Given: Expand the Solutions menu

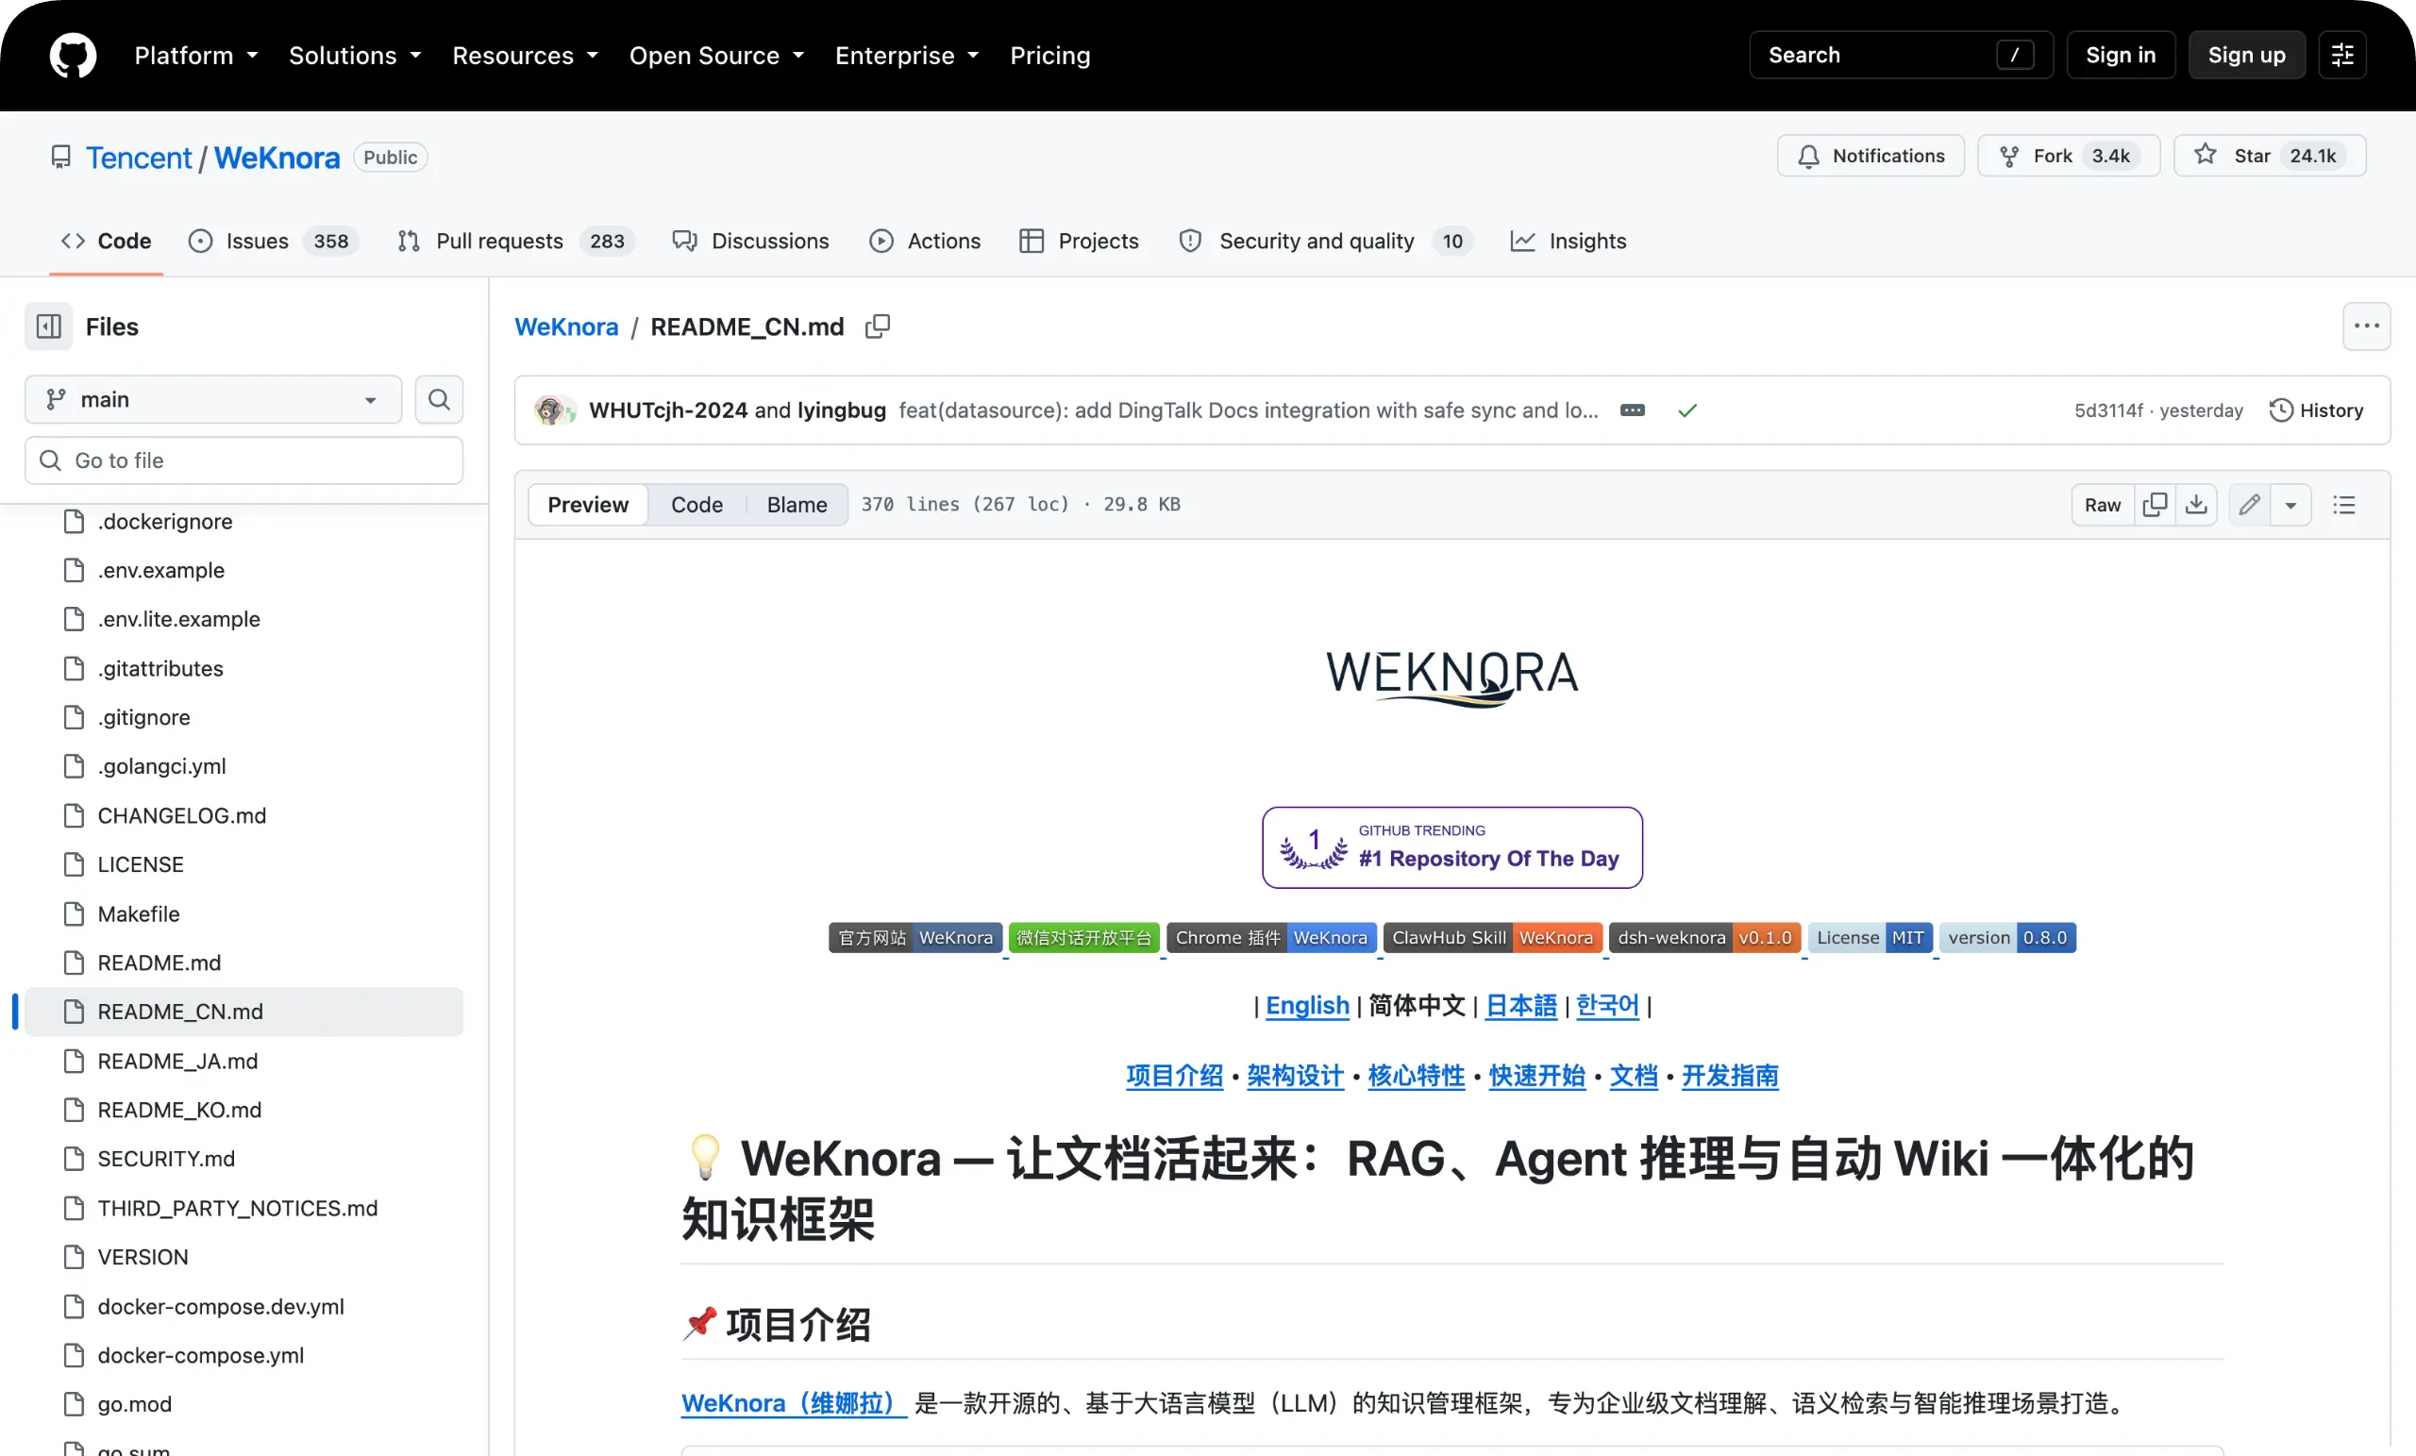Looking at the screenshot, I should point(355,55).
